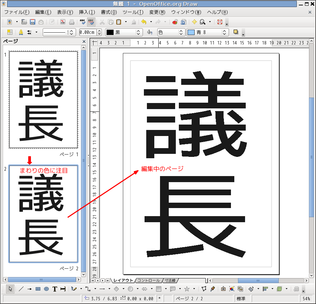Screen dimensions: 316x304
Task: Choose the Select arrow tool
Action: point(10,289)
